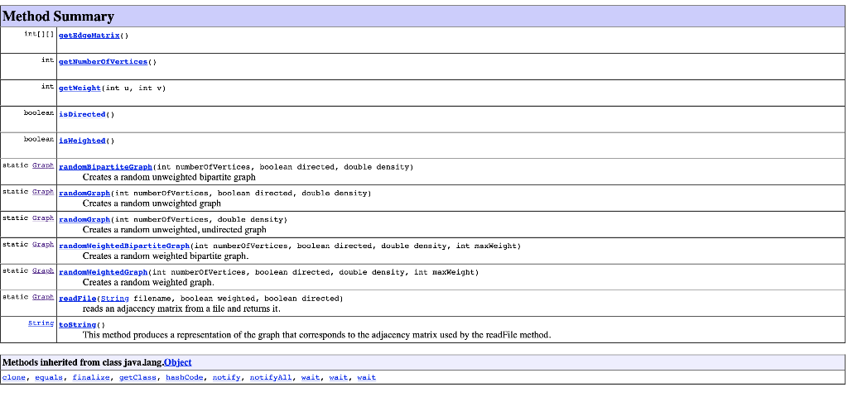This screenshot has height=397, width=848.
Task: Open randomGraph link with boolean directed parameter
Action: [84, 194]
